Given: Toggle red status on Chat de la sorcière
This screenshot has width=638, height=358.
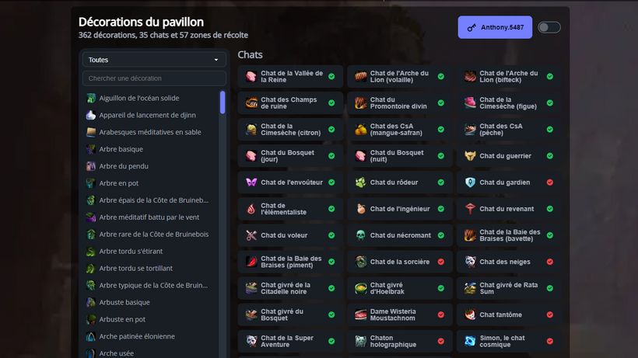Looking at the screenshot, I should point(440,262).
